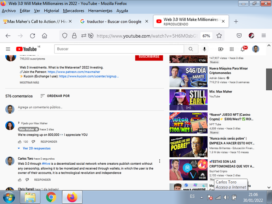This screenshot has width=272, height=204.
Task: Show hidden tray icons arrow
Action: [202, 197]
